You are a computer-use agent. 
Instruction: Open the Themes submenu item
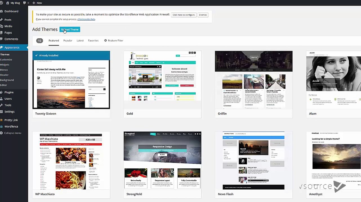coord(5,54)
